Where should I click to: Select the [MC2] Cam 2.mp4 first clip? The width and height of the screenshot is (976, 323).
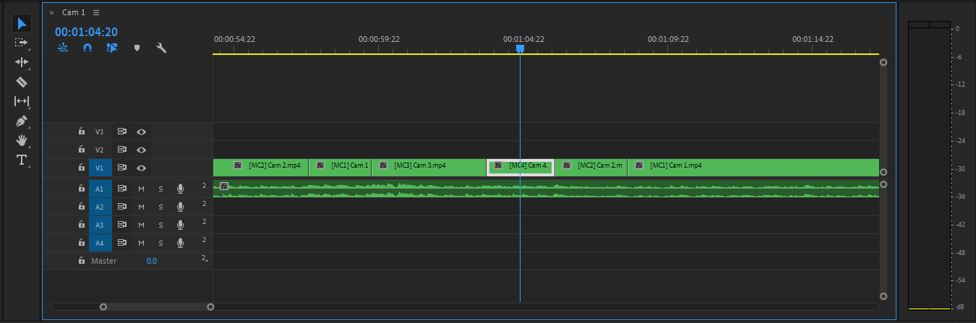(261, 168)
